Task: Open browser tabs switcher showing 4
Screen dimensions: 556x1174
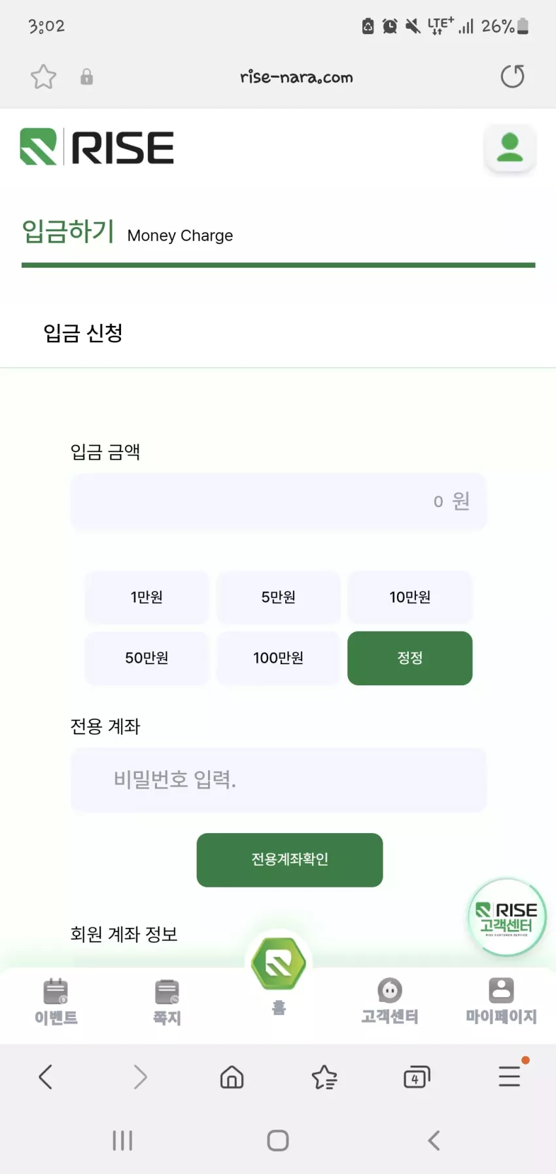Action: point(417,1077)
